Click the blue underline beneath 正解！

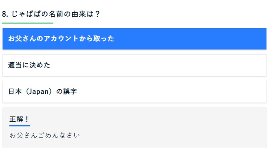[x=20, y=126]
